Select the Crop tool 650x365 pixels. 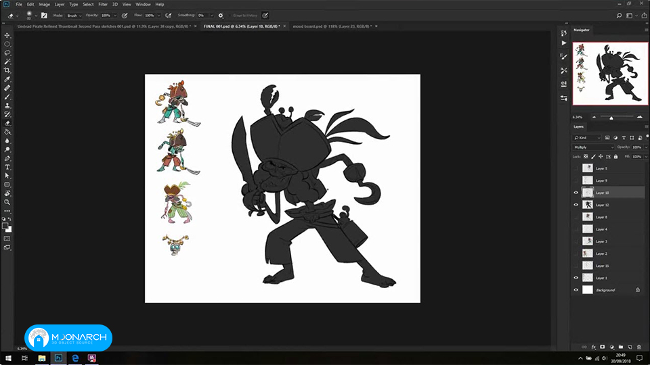tap(7, 70)
